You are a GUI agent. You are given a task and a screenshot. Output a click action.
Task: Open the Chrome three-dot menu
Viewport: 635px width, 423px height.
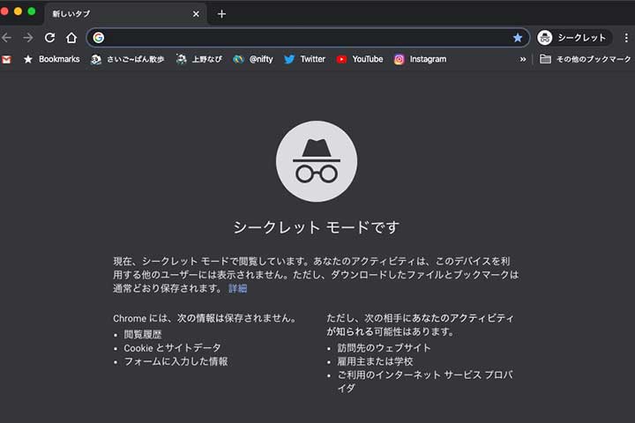pos(626,38)
